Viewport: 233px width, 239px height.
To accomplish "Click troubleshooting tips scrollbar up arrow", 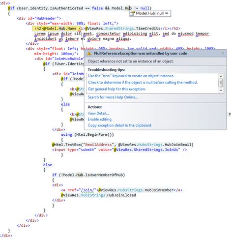I will point(221,76).
